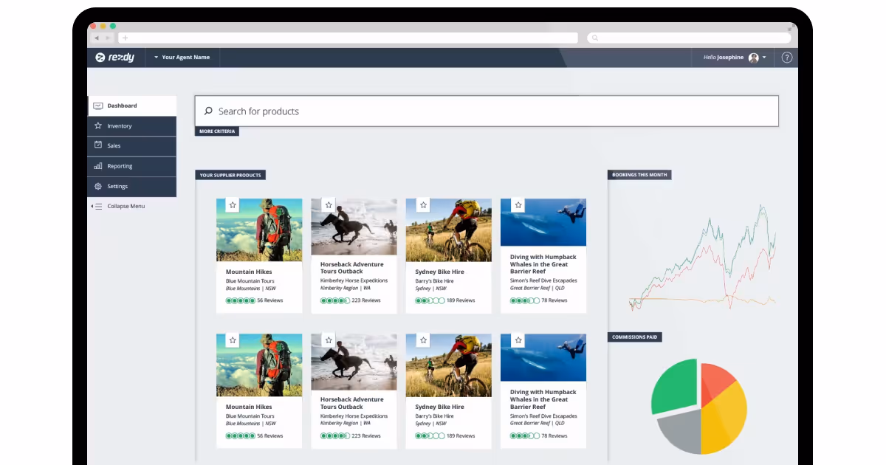Click top-row 223 Reviews rating
This screenshot has height=465, width=886.
(x=351, y=300)
